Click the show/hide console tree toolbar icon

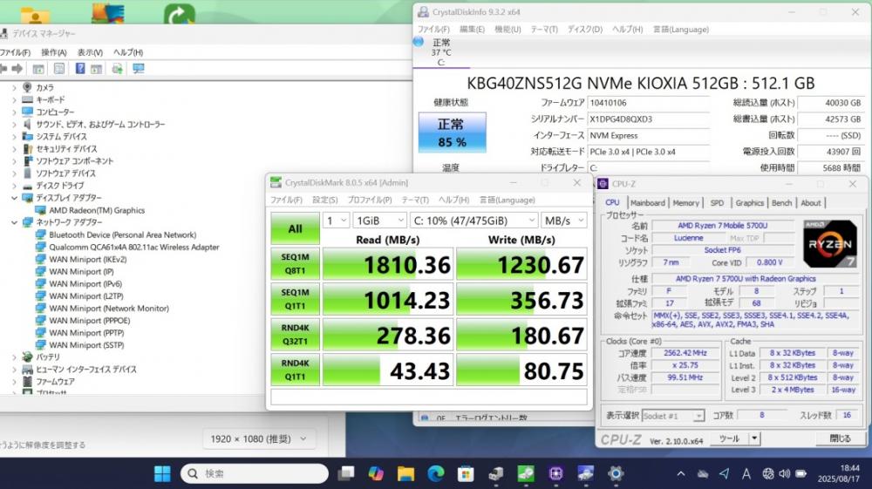[x=38, y=69]
